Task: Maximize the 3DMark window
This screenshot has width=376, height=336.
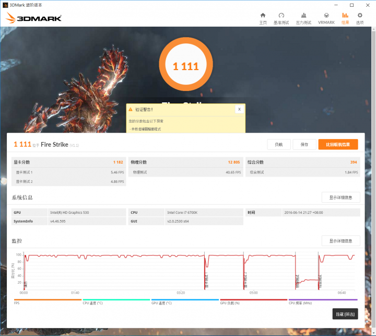Action: pos(351,5)
